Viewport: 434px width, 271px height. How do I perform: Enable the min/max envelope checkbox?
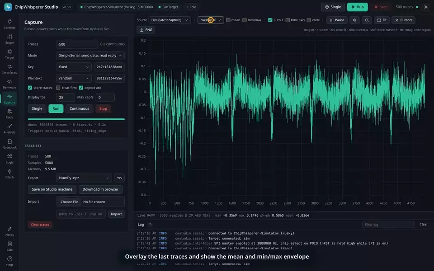coord(245,20)
